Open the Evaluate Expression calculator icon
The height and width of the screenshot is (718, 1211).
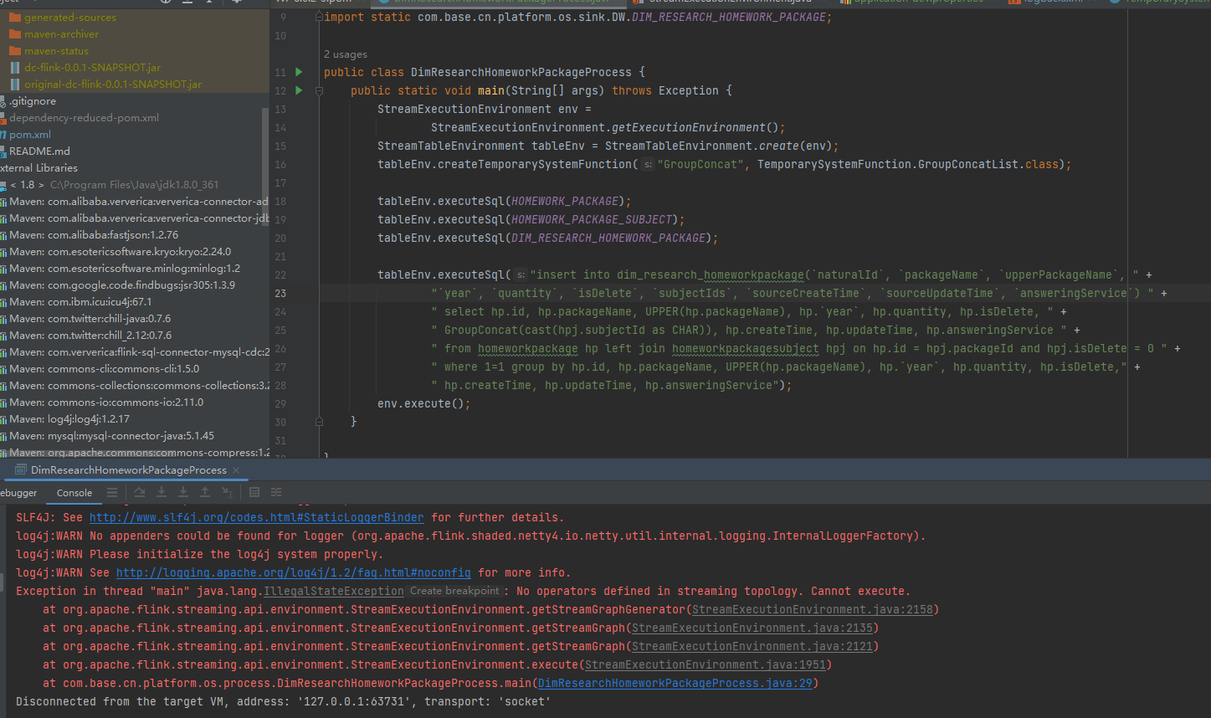coord(254,492)
